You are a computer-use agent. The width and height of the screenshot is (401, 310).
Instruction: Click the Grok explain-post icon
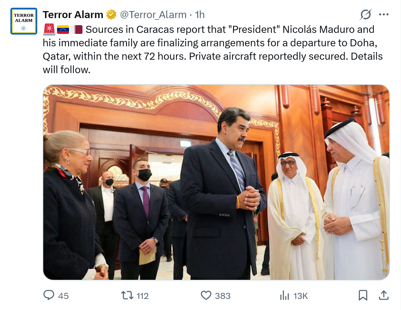[366, 14]
